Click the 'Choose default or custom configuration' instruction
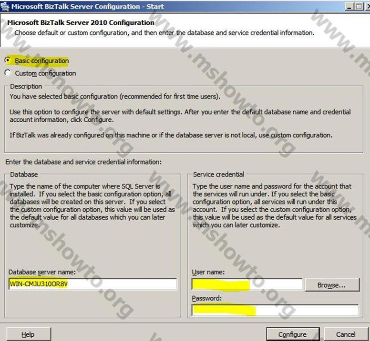This screenshot has height=341, width=370. point(164,33)
